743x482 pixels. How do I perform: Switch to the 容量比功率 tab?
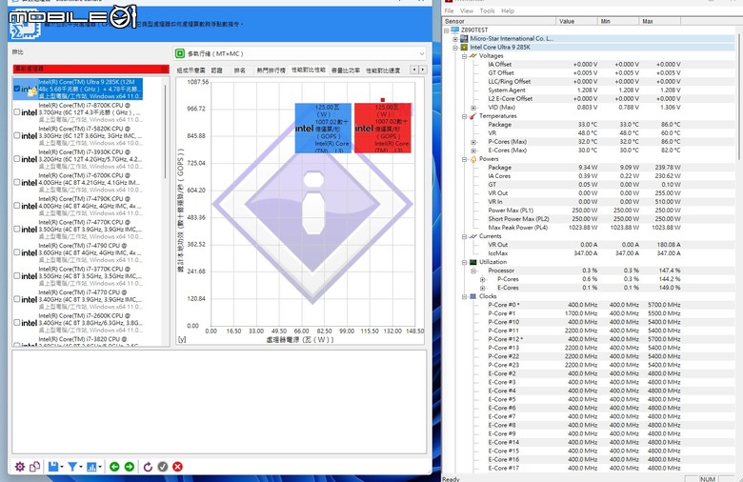(x=346, y=70)
